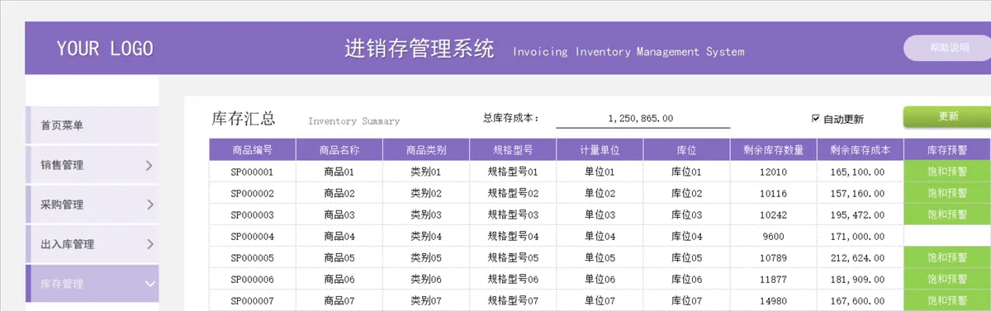Click stock quantity 10116
This screenshot has height=311, width=991.
tap(774, 193)
